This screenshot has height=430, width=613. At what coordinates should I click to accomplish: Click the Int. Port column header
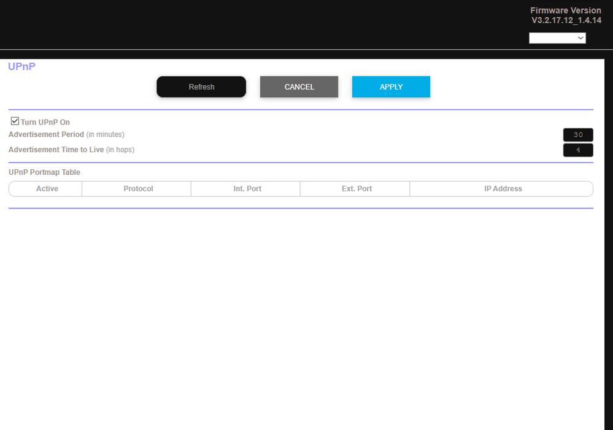tap(247, 189)
